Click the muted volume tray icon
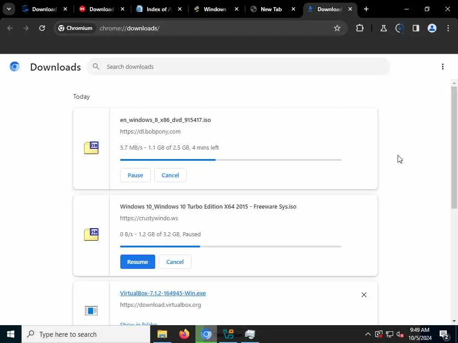 coord(400,334)
